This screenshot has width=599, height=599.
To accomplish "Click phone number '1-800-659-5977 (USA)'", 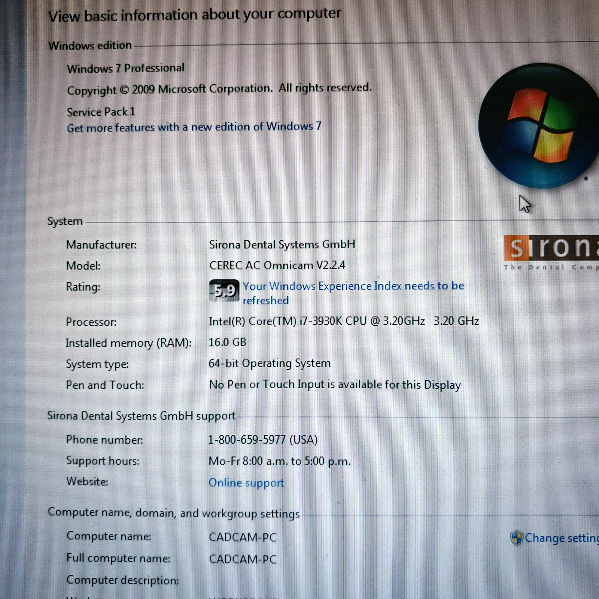I will coord(263,439).
